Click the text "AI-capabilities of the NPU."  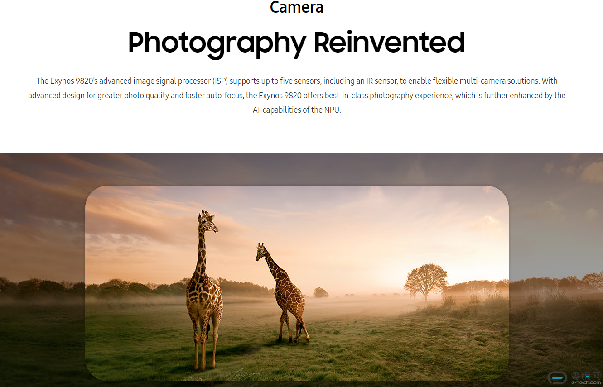coord(297,110)
